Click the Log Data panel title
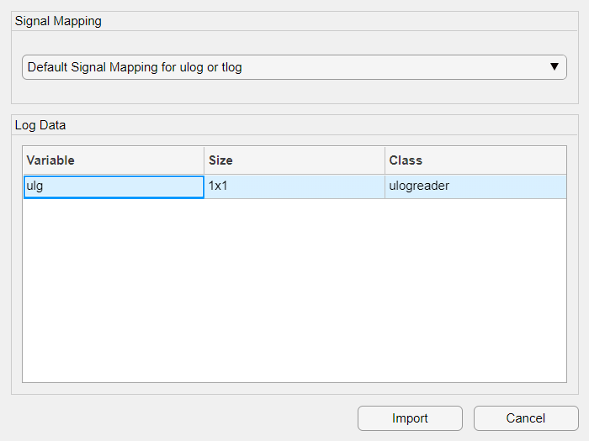 point(40,125)
